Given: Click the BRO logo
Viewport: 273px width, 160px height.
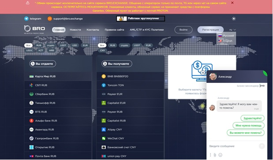Looking at the screenshot, I should click(34, 29).
